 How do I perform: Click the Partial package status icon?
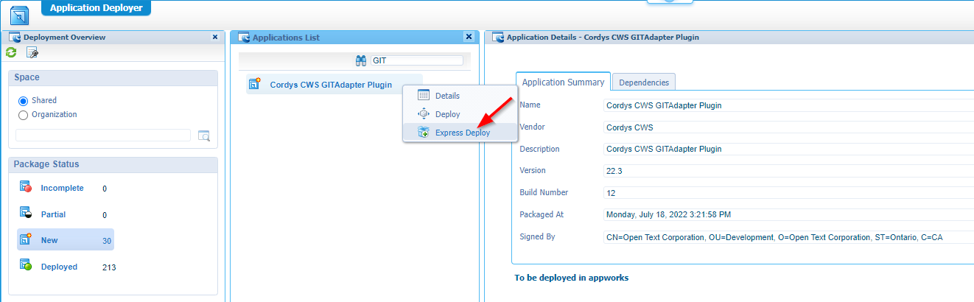coord(26,214)
